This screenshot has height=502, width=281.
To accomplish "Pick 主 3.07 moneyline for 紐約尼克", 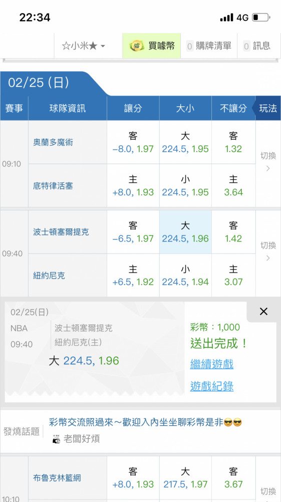I will 233,275.
